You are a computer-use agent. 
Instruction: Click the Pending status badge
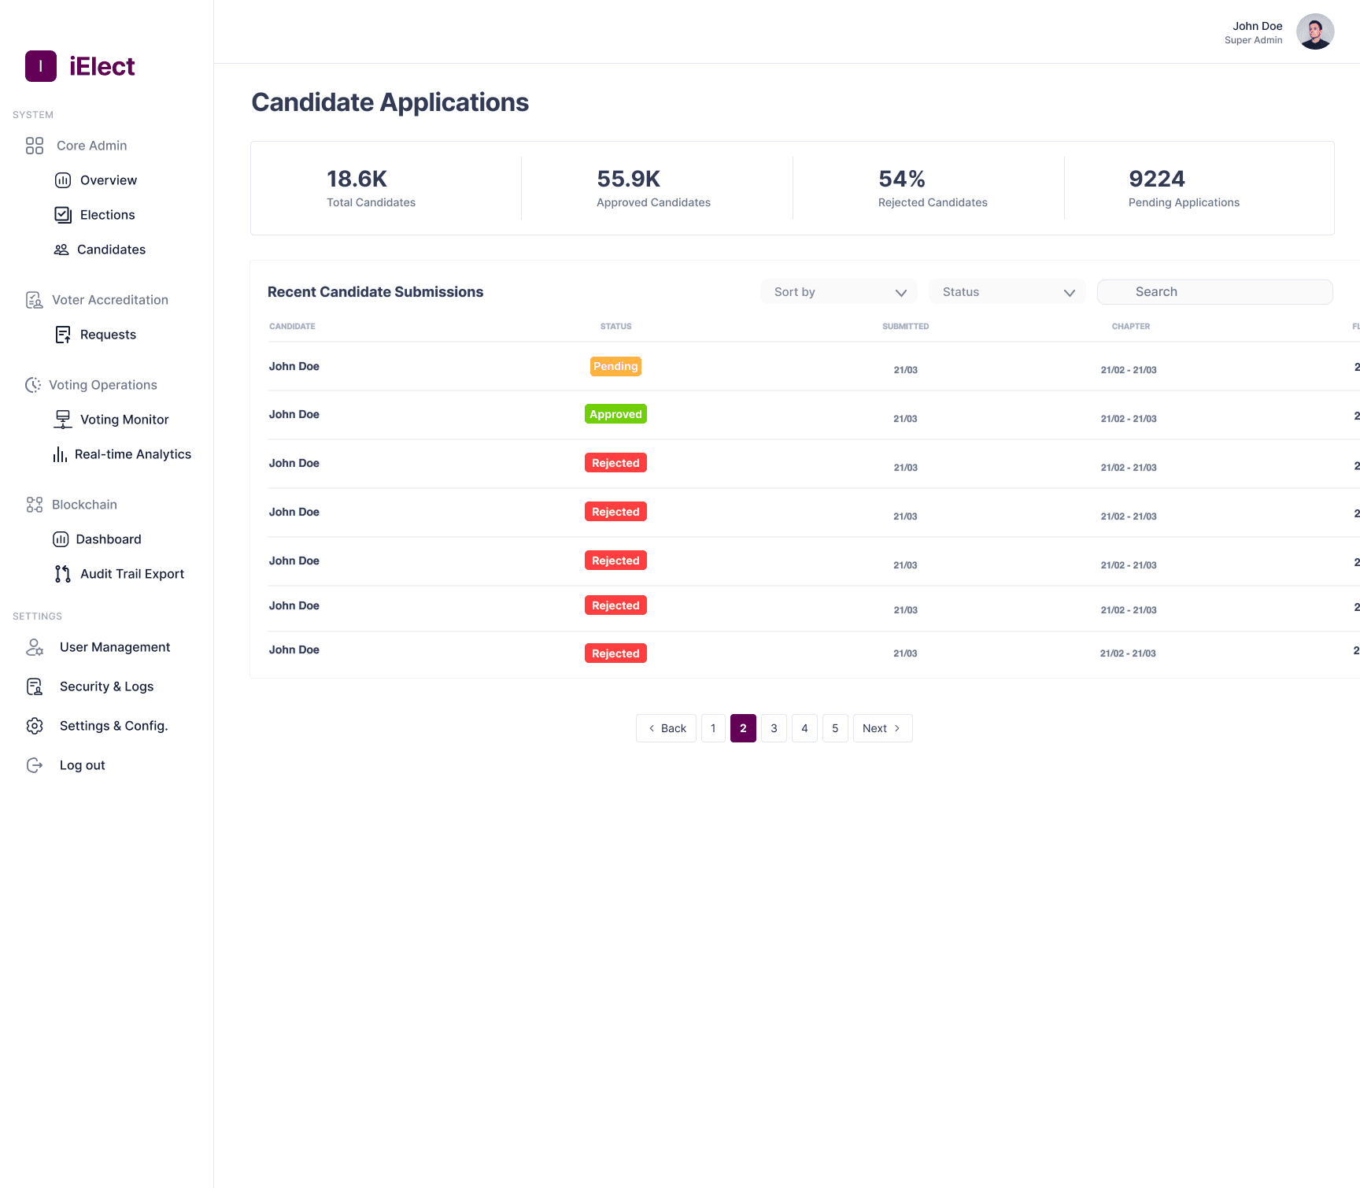click(615, 366)
